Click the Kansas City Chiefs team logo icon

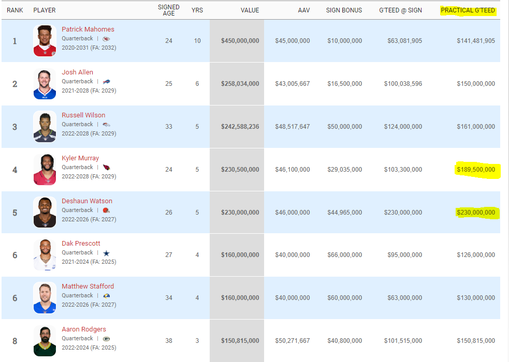[106, 39]
